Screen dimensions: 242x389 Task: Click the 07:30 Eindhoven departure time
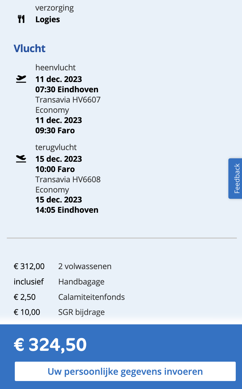click(x=67, y=89)
